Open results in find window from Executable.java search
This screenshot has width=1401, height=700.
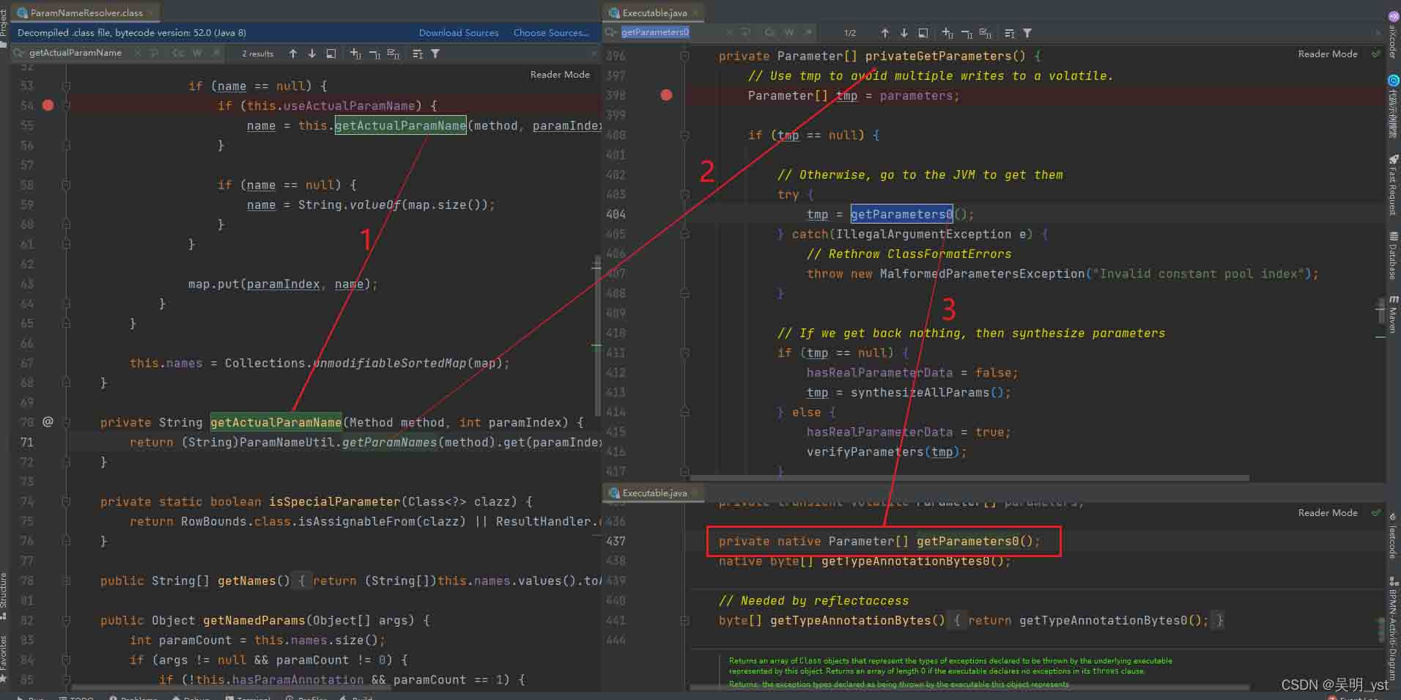pyautogui.click(x=1010, y=33)
